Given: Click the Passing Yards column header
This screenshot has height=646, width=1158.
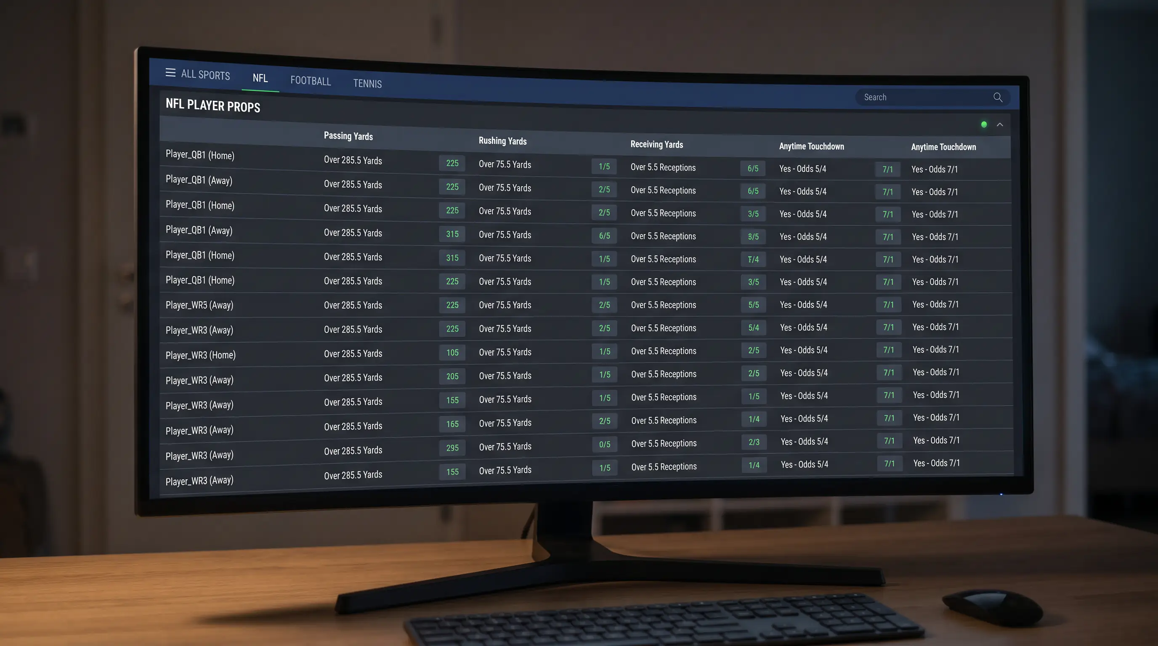Looking at the screenshot, I should tap(348, 136).
